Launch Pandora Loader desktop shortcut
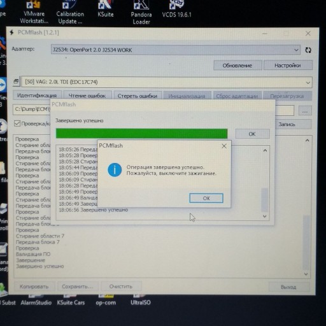Screen dimensions: 326x326 tap(141, 13)
